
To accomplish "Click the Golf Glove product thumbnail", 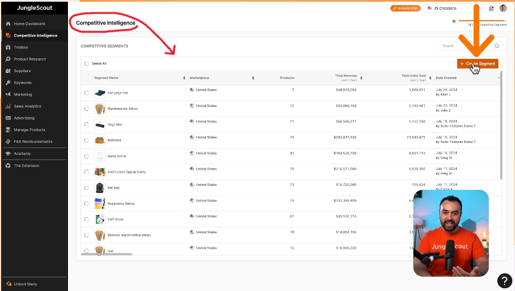I will 100,220.
